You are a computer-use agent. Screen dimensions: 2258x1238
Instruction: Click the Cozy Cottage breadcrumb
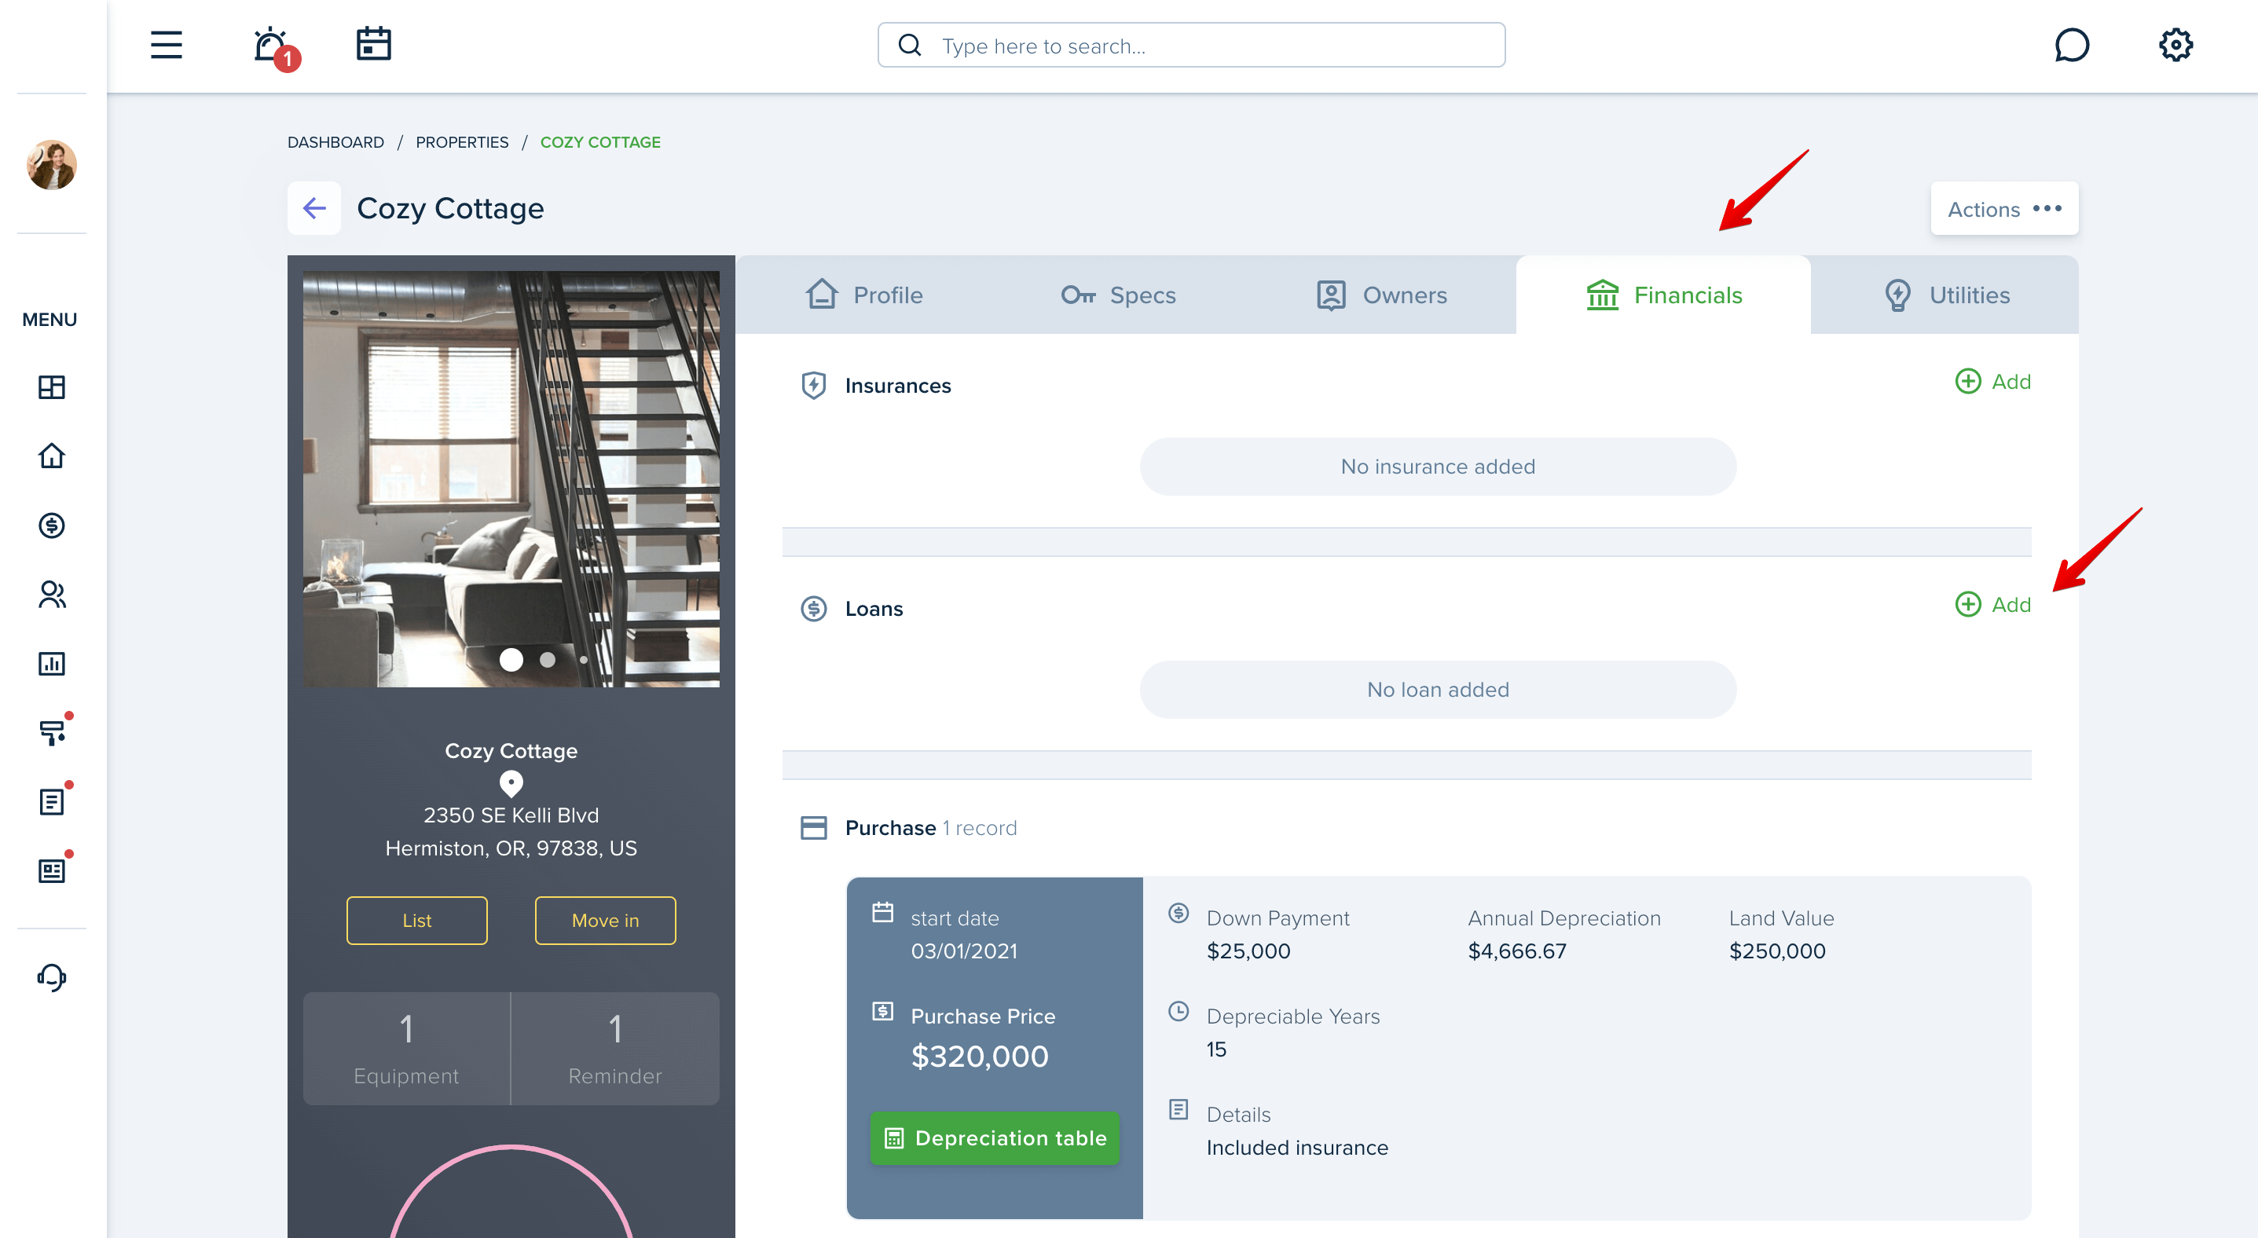click(x=600, y=142)
